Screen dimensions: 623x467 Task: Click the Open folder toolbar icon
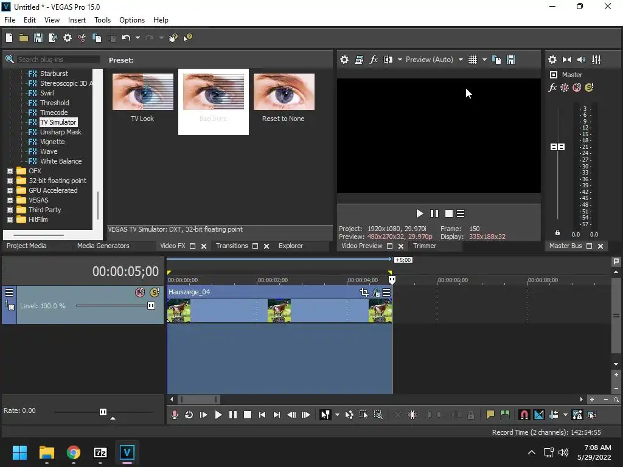click(x=24, y=38)
